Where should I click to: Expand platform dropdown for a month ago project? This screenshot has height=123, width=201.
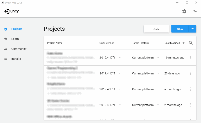[x=158, y=89]
